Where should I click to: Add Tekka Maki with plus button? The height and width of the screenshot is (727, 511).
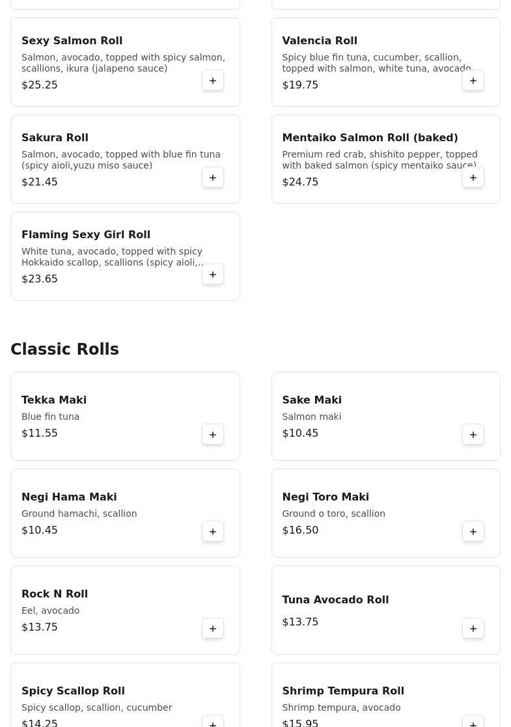[213, 435]
